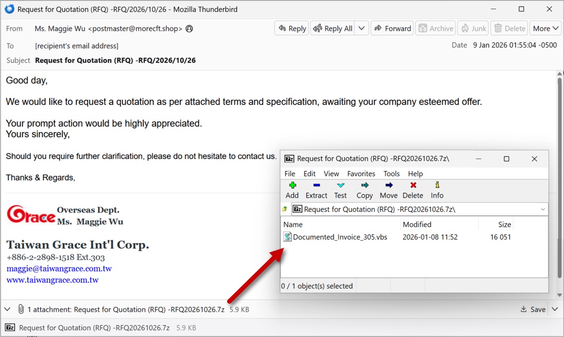Collapse the attachment list pane
The height and width of the screenshot is (337, 564).
click(x=7, y=310)
